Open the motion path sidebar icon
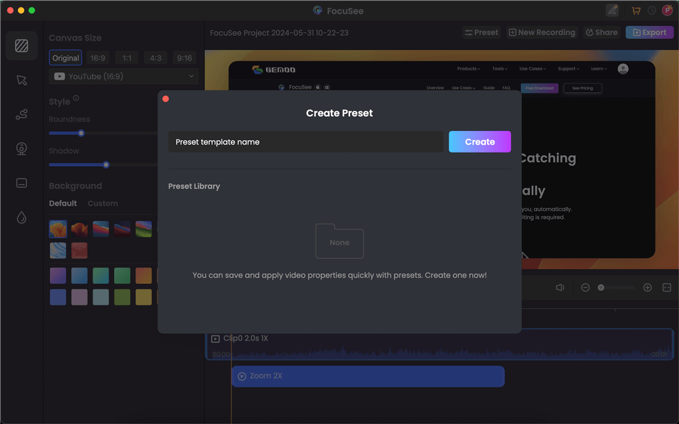Image resolution: width=679 pixels, height=424 pixels. [22, 114]
